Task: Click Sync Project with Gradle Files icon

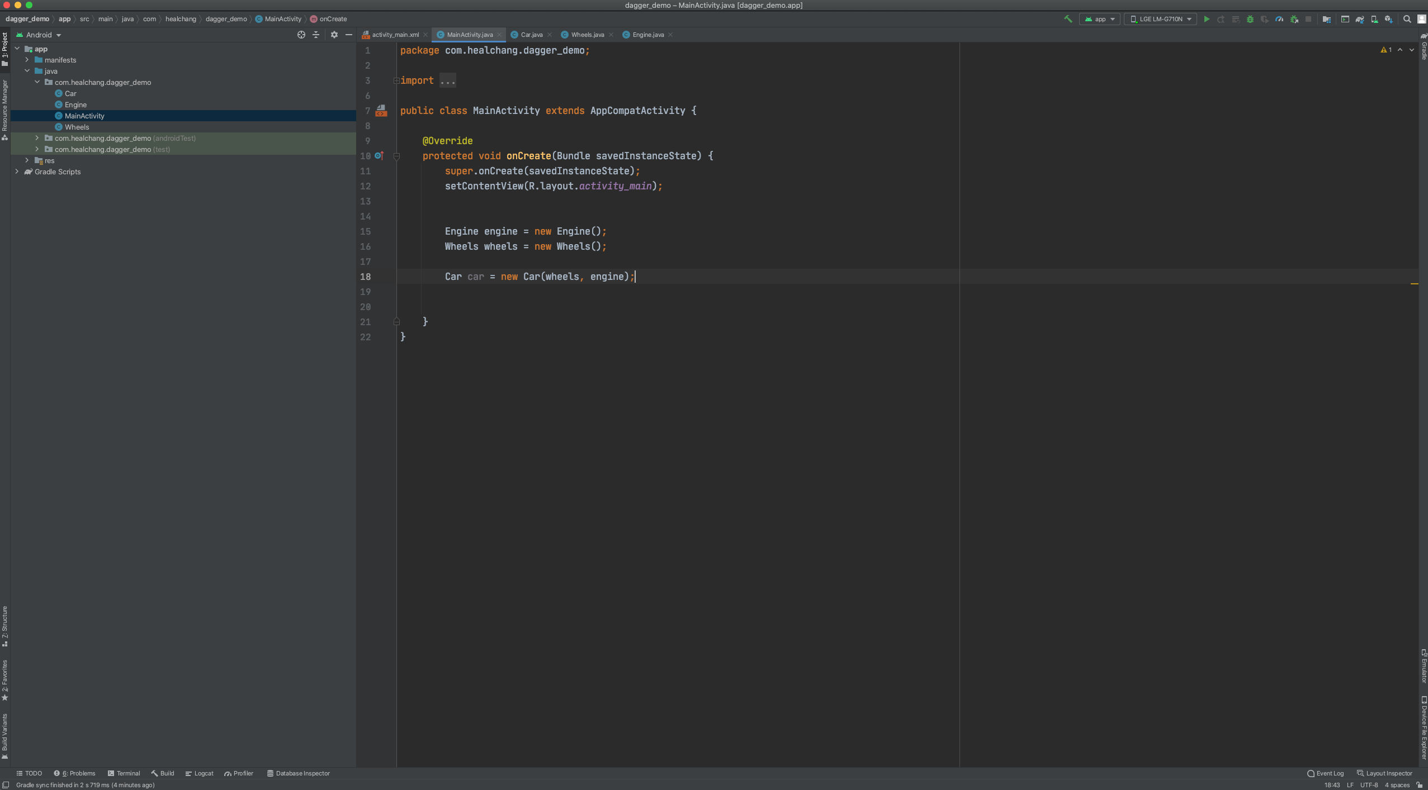Action: pos(1359,19)
